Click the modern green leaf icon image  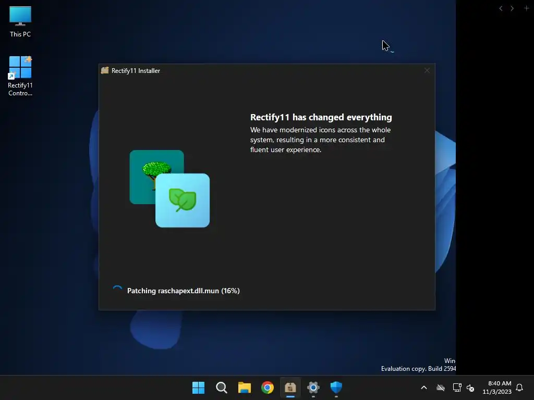[x=183, y=201]
